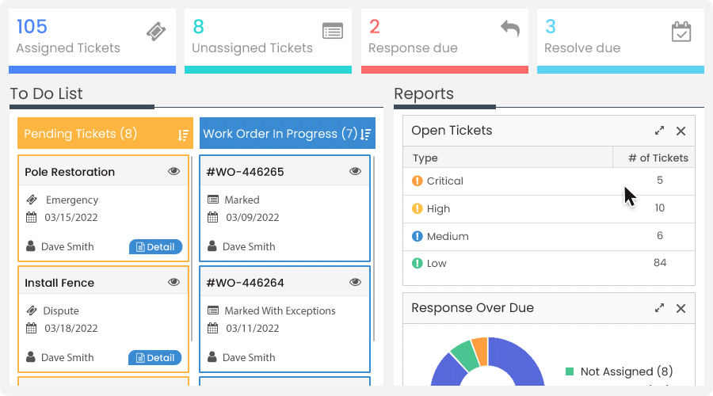Expand the Open Tickets report panel
The height and width of the screenshot is (396, 713).
coord(659,131)
